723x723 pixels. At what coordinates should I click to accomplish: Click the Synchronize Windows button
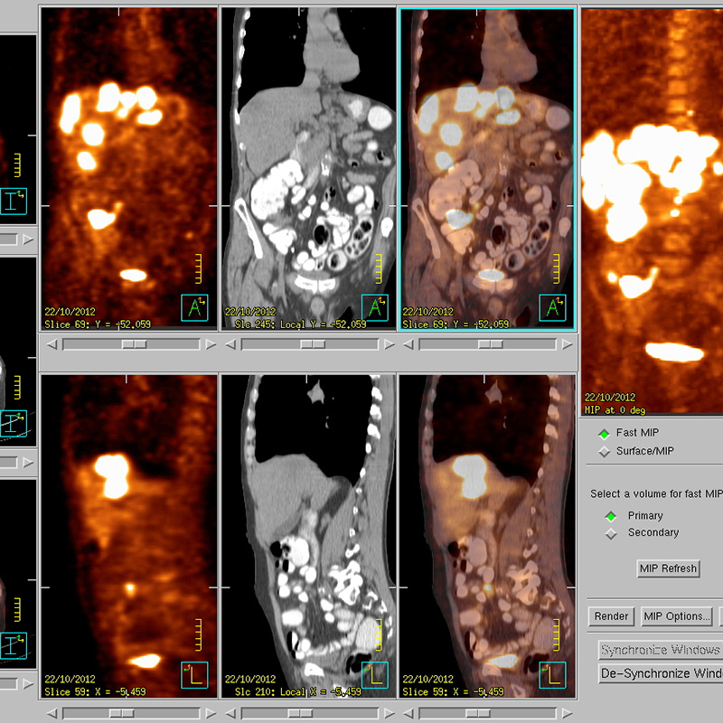661,650
